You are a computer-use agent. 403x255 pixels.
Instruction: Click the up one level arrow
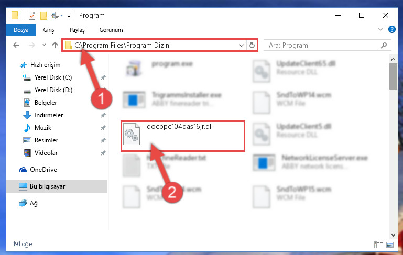coord(55,45)
